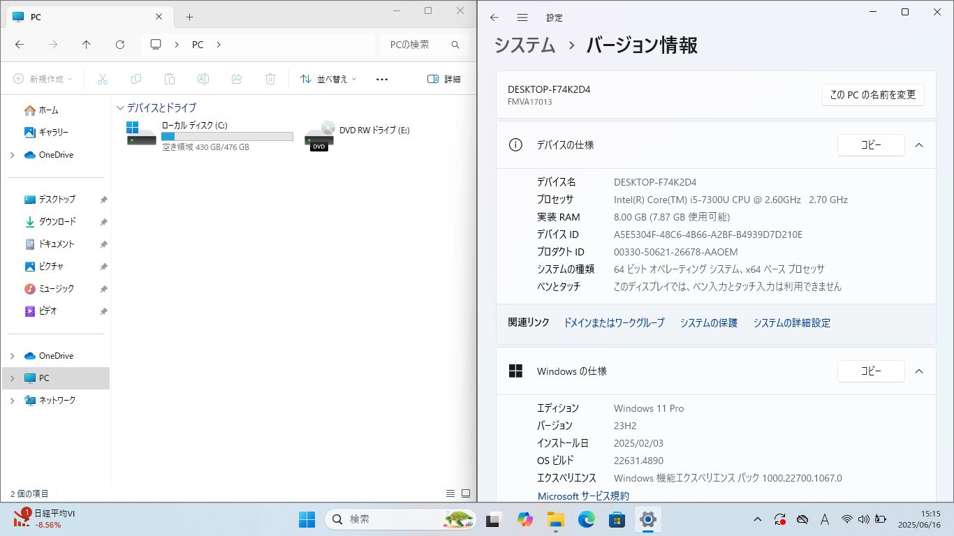Switch Explorer to large icons view icon

pos(466,493)
